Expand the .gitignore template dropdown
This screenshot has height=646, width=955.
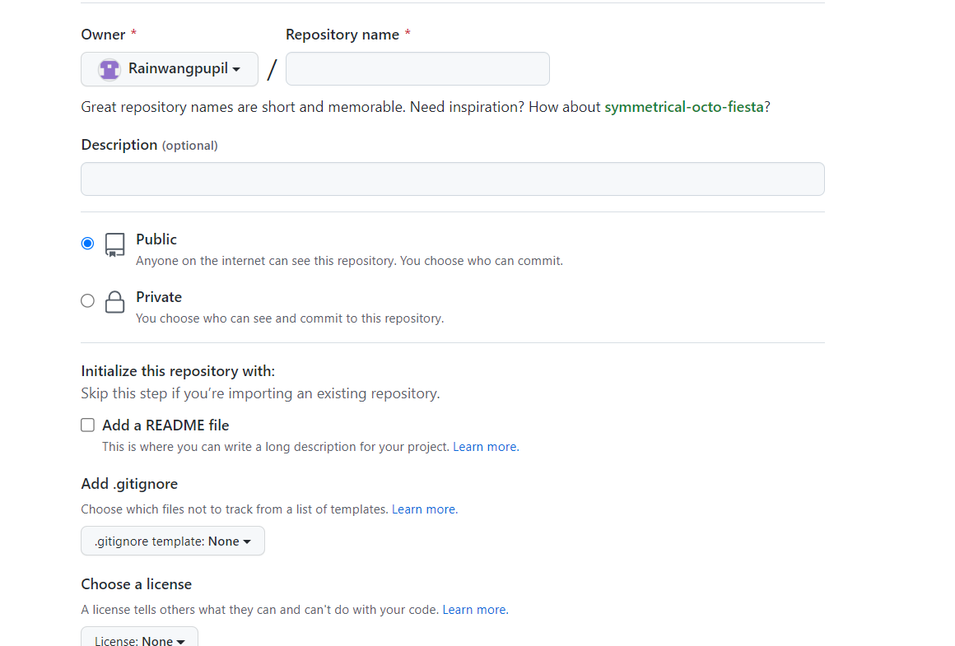click(173, 541)
